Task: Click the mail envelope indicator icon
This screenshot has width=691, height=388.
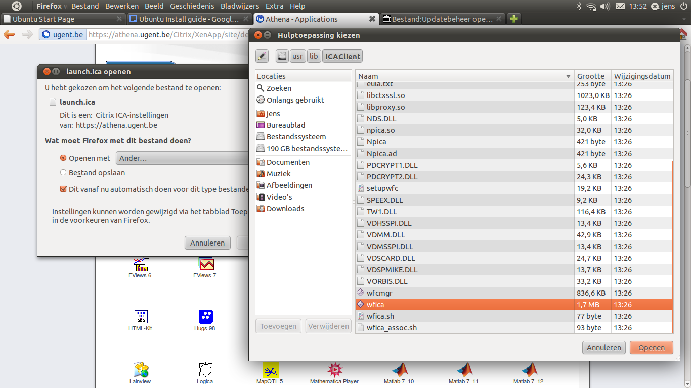Action: pyautogui.click(x=620, y=6)
